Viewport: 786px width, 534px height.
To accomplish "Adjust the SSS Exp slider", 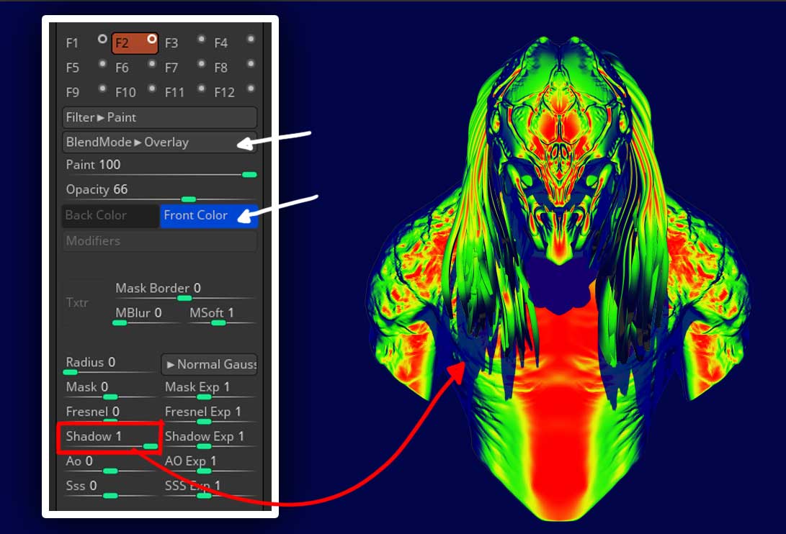I will [209, 489].
